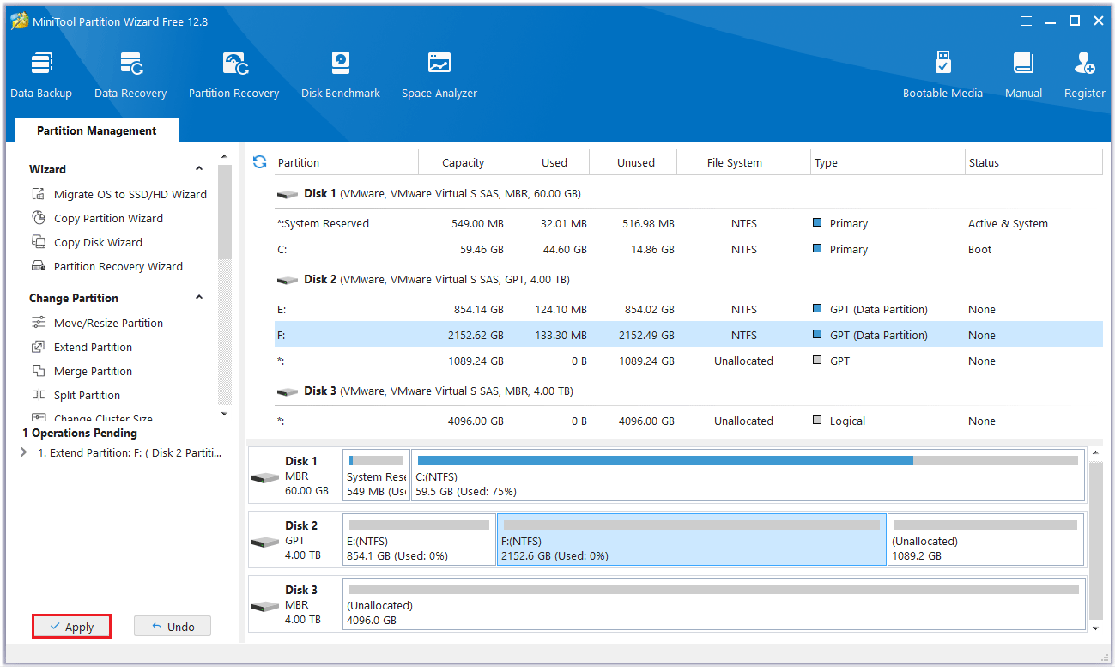Click the disk map scroll-down arrow

tap(1095, 628)
